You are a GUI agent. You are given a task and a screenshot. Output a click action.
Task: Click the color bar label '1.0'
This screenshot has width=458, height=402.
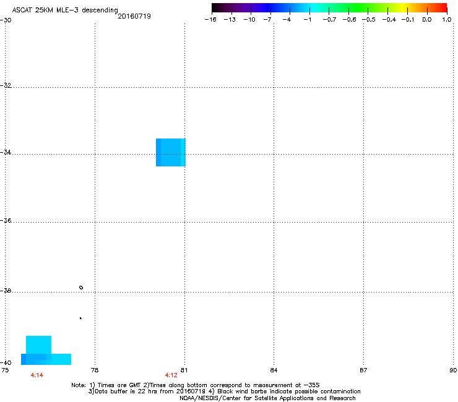[447, 20]
